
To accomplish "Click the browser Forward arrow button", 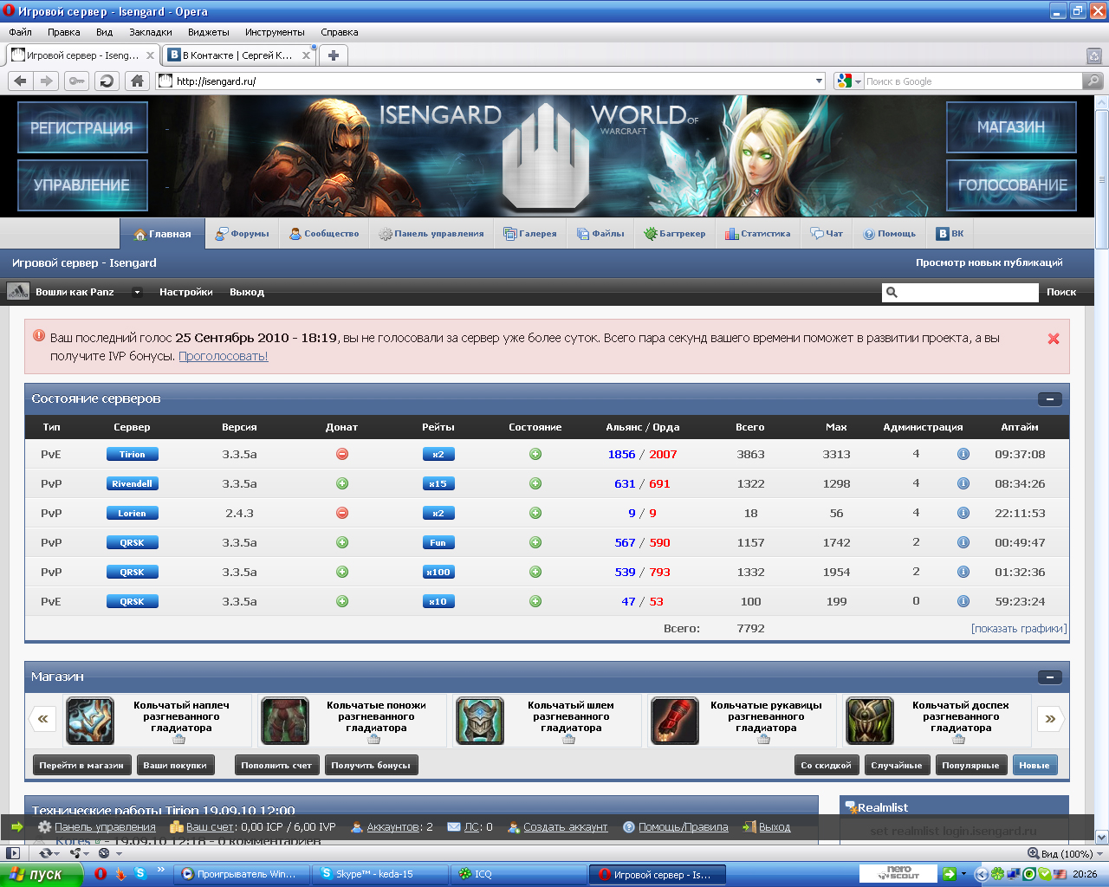I will click(x=47, y=81).
